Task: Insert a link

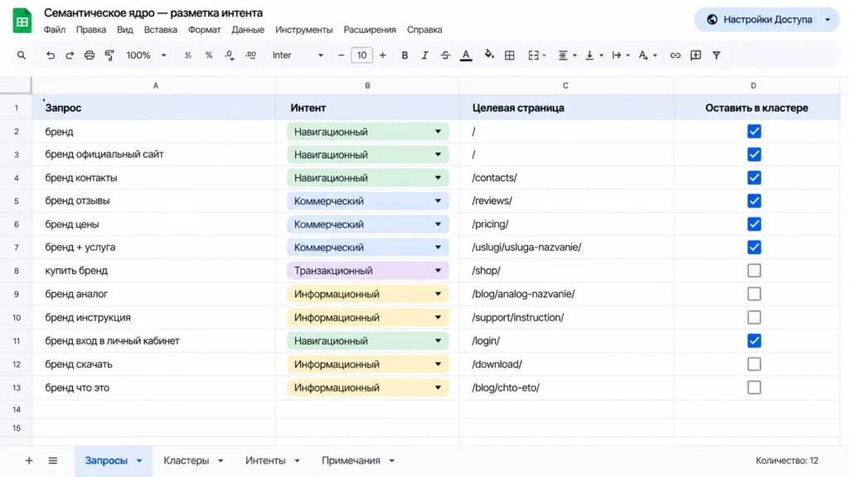Action: 675,55
